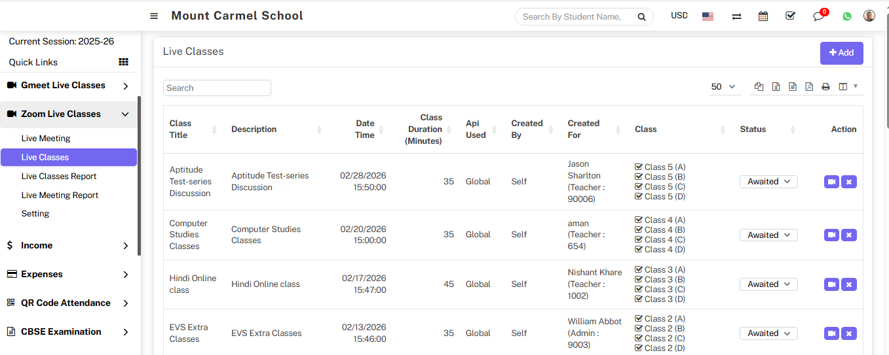The height and width of the screenshot is (355, 889).
Task: Open the WhatsApp icon in header
Action: tap(847, 16)
